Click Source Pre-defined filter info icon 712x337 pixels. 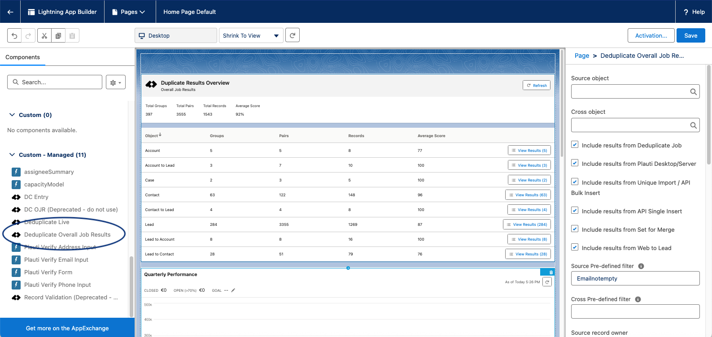[x=641, y=266]
